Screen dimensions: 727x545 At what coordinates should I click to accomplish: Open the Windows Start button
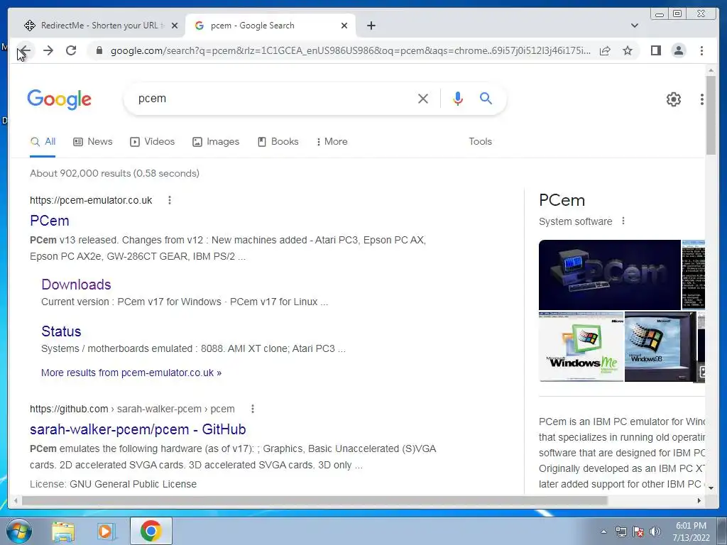(x=18, y=531)
